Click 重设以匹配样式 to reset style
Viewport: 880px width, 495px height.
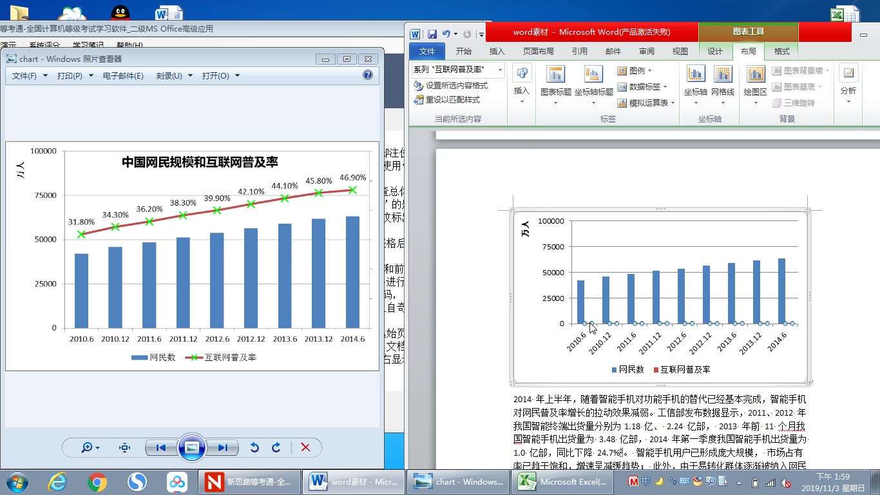coord(446,101)
